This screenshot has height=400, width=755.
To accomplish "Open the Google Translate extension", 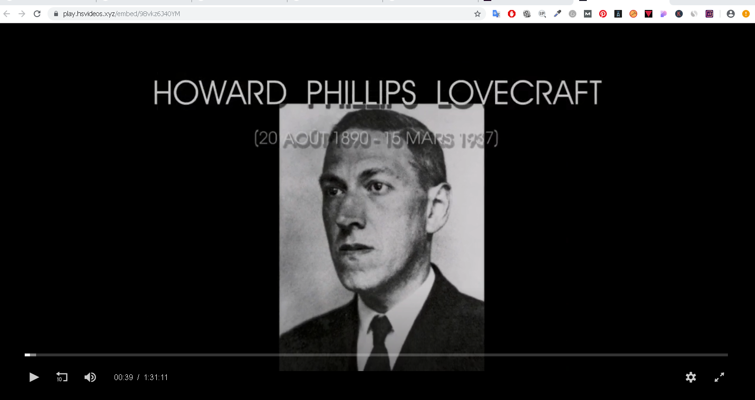I will tap(497, 14).
